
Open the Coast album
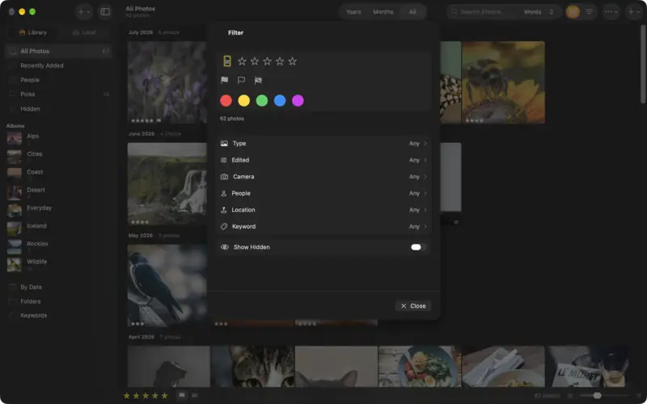(x=58, y=175)
